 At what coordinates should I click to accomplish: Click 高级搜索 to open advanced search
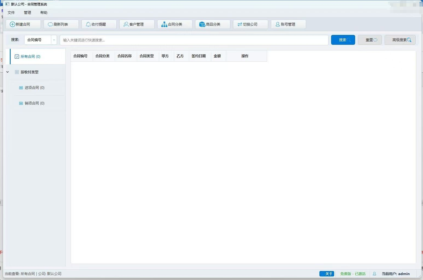(400, 40)
